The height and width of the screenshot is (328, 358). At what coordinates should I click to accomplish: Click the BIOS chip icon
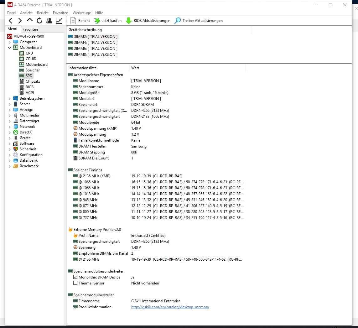[x=22, y=87]
